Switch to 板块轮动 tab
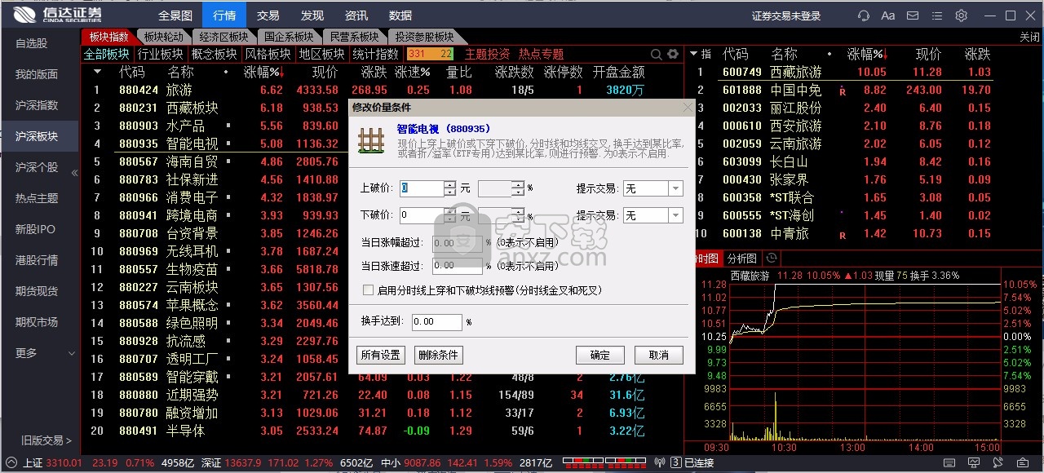This screenshot has width=1044, height=473. pos(164,37)
